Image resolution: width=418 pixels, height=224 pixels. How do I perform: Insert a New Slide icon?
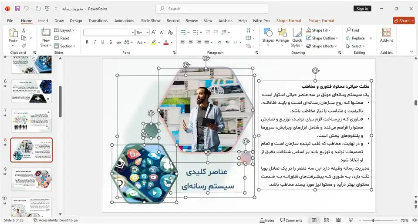click(x=46, y=32)
